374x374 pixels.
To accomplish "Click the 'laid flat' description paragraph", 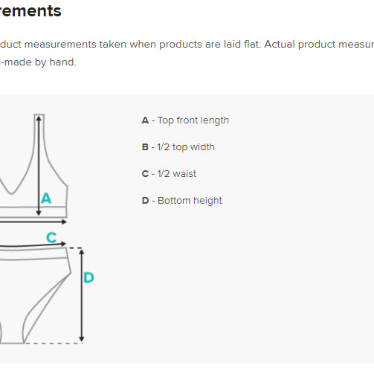I will tap(187, 45).
